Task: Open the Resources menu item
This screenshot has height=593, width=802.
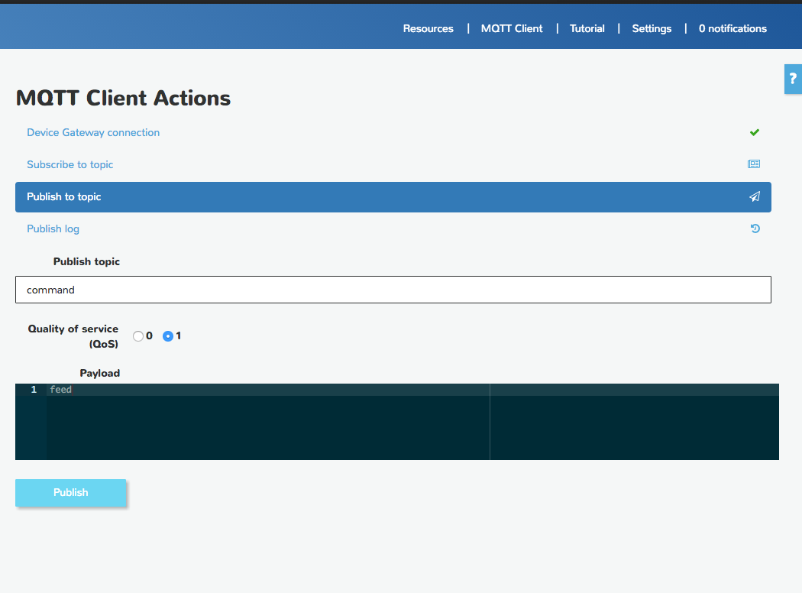Action: tap(428, 28)
